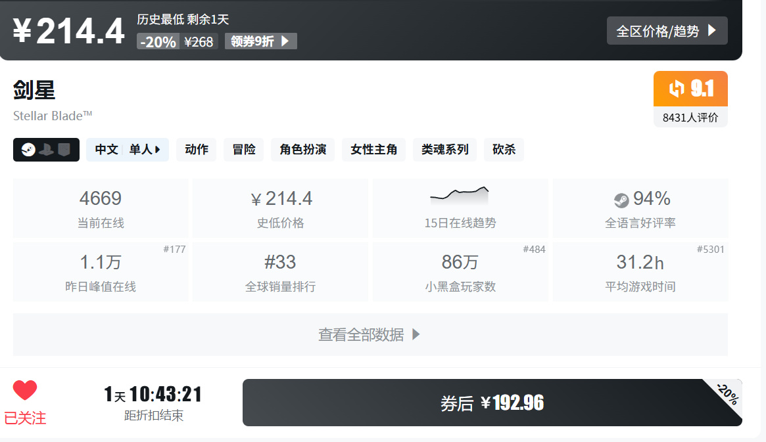Claim the 领券9折 coupon
The height and width of the screenshot is (442, 766).
pos(260,41)
